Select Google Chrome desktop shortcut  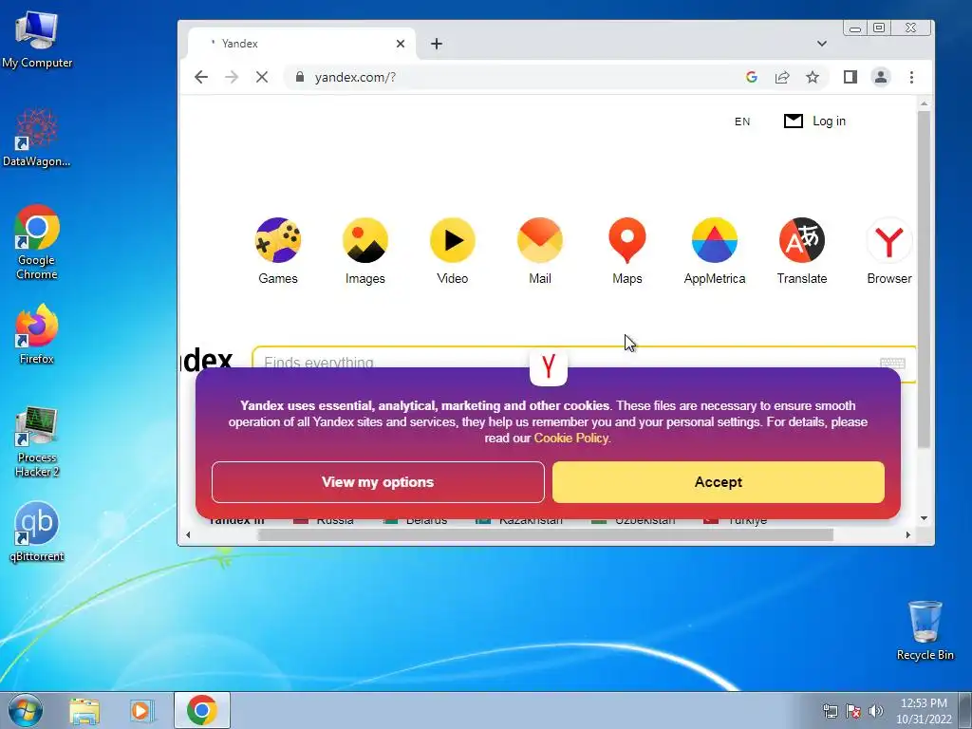pos(37,242)
